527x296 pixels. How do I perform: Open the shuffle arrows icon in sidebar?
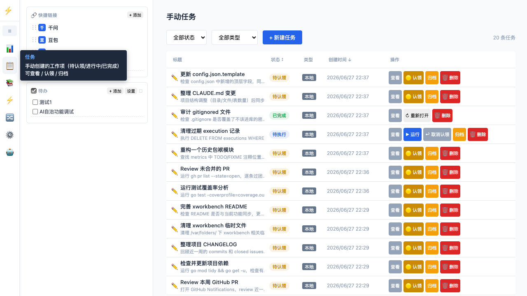point(10,118)
